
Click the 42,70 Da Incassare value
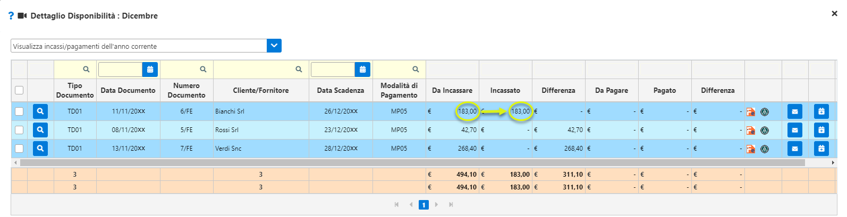[x=469, y=130]
